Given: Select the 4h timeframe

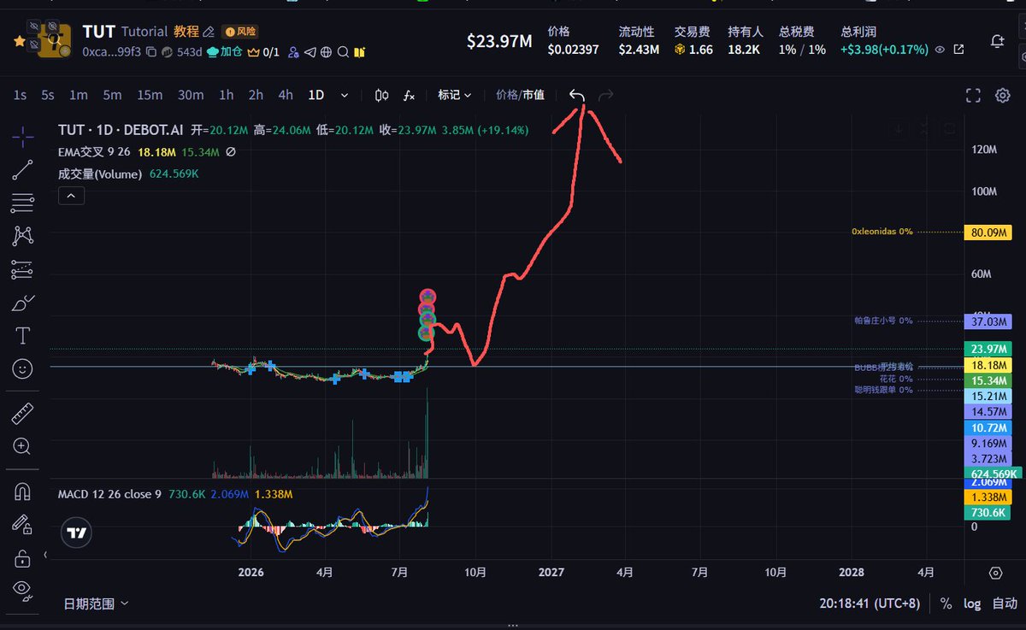Looking at the screenshot, I should 286,95.
